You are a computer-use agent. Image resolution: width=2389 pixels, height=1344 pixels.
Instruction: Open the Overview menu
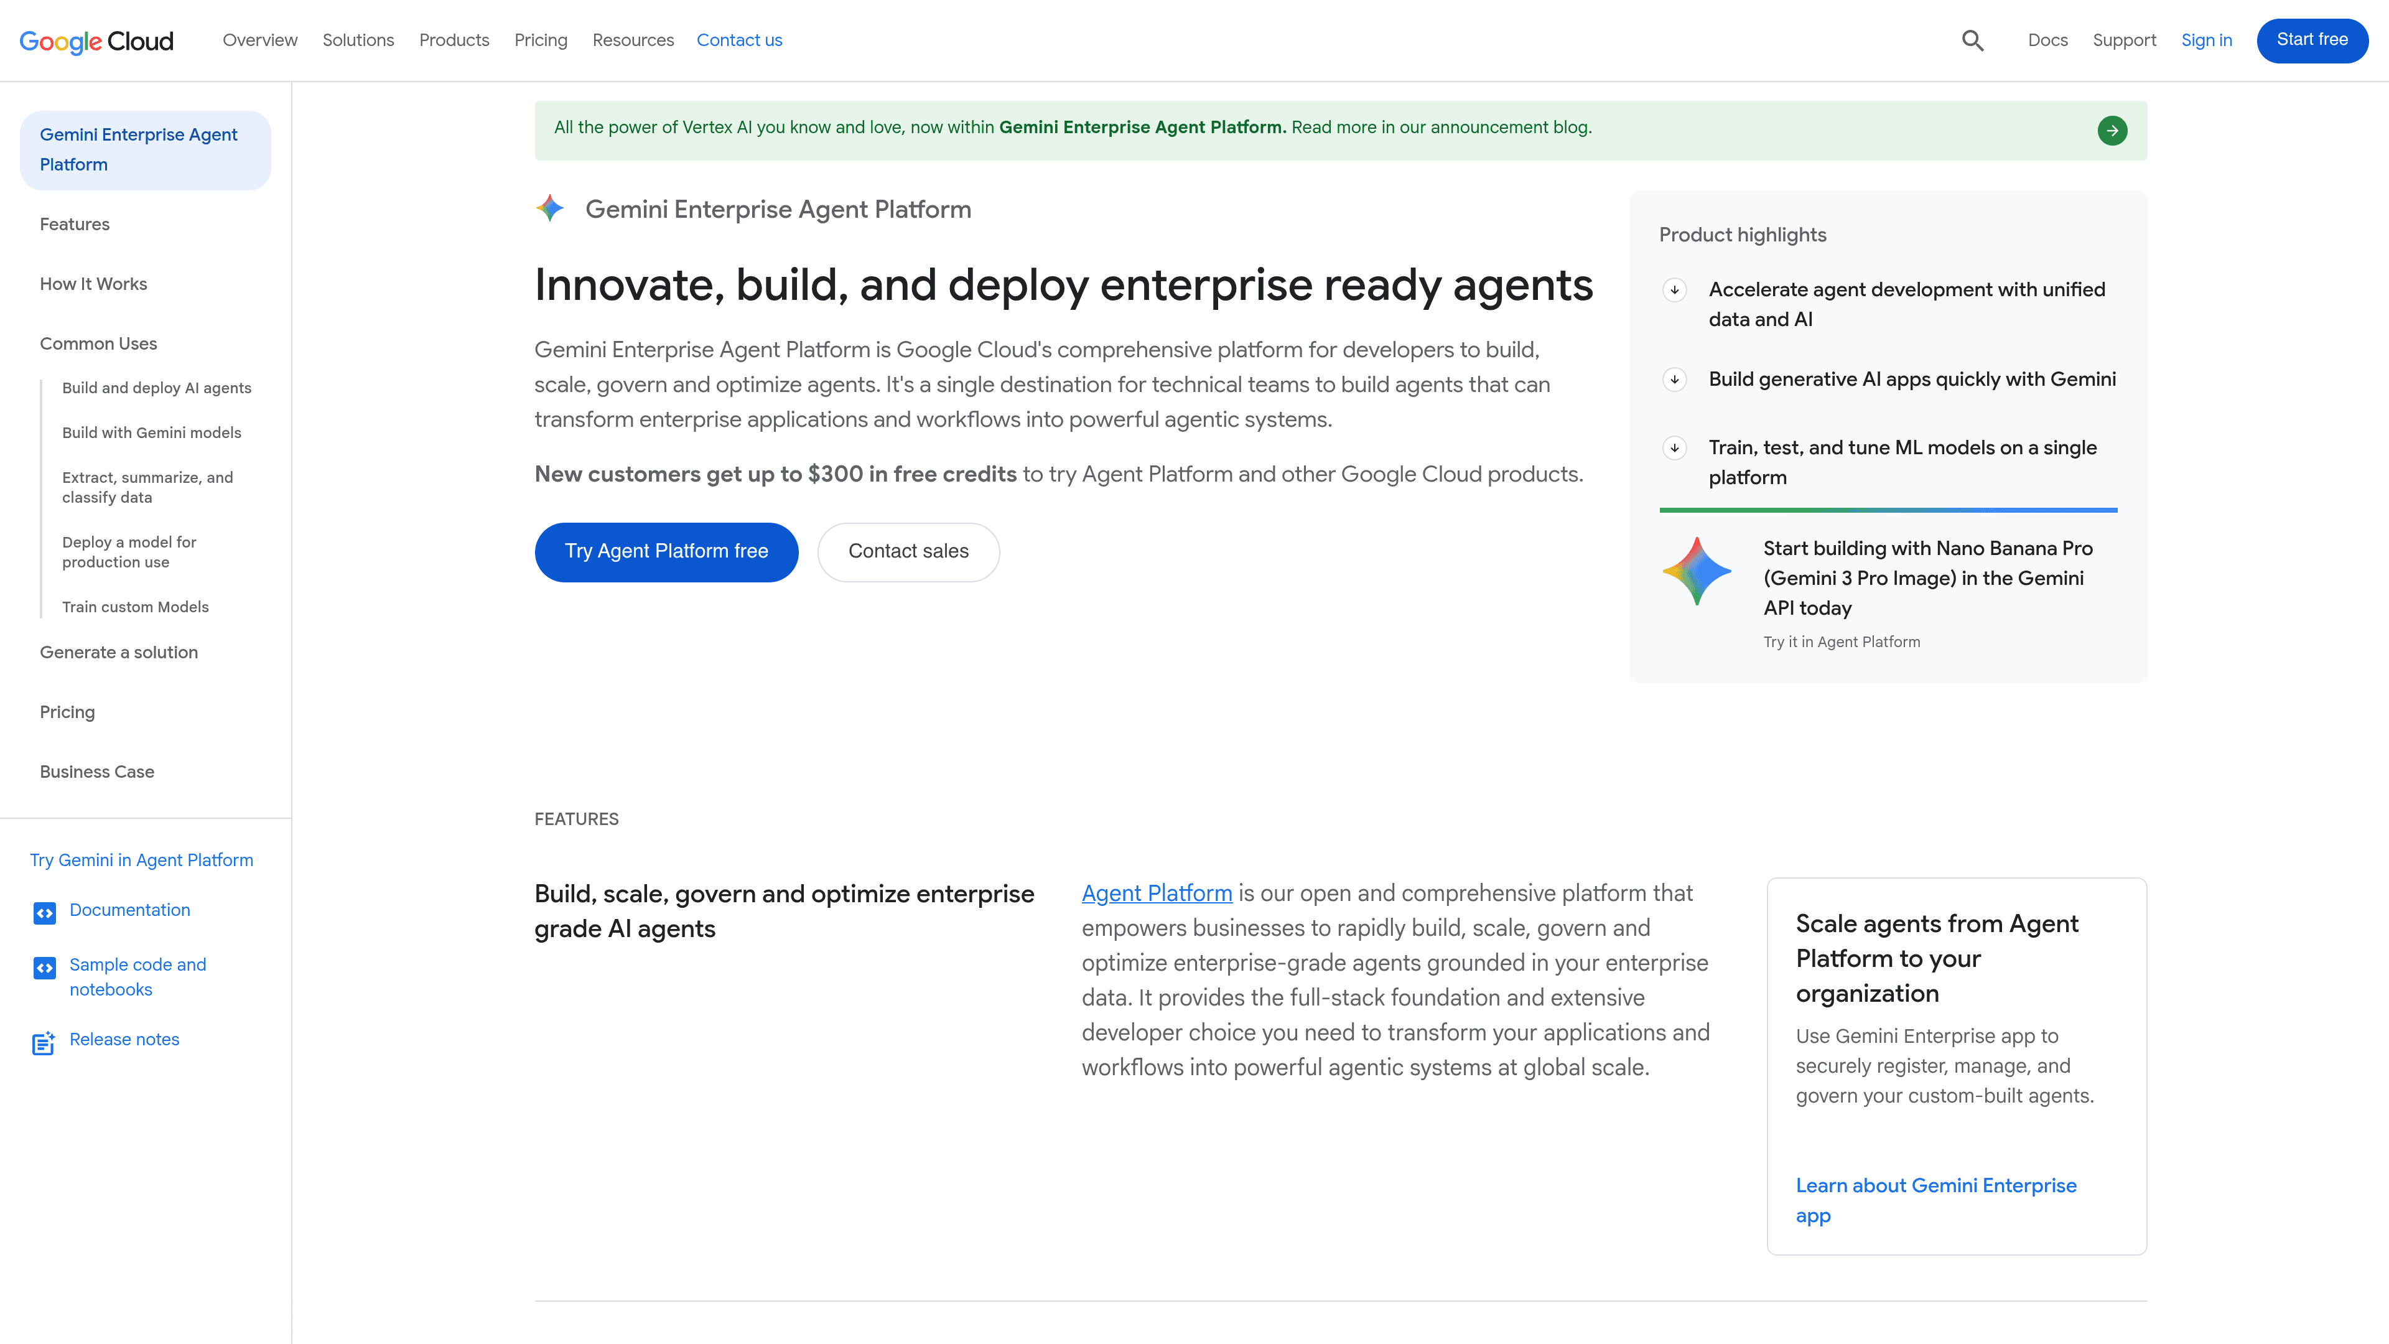[259, 40]
